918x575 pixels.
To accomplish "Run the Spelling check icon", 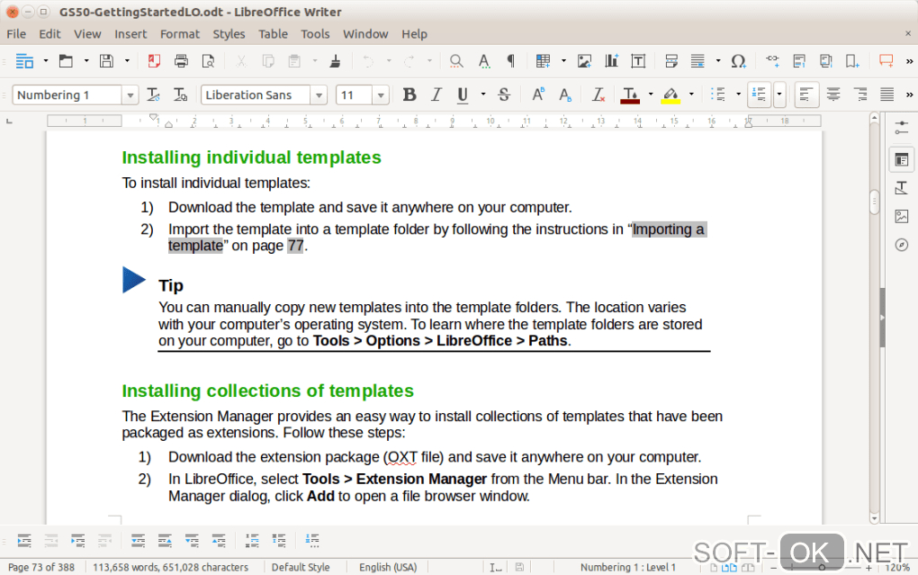I will (x=483, y=61).
